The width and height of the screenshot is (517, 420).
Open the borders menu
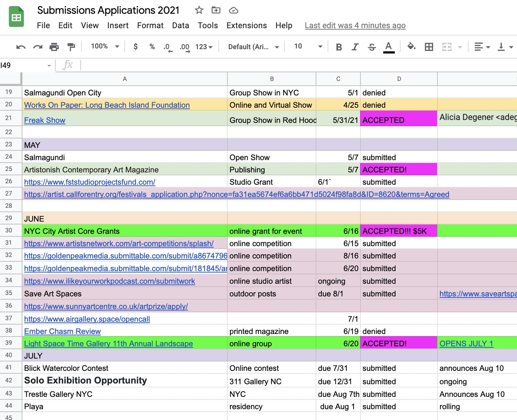pos(429,47)
